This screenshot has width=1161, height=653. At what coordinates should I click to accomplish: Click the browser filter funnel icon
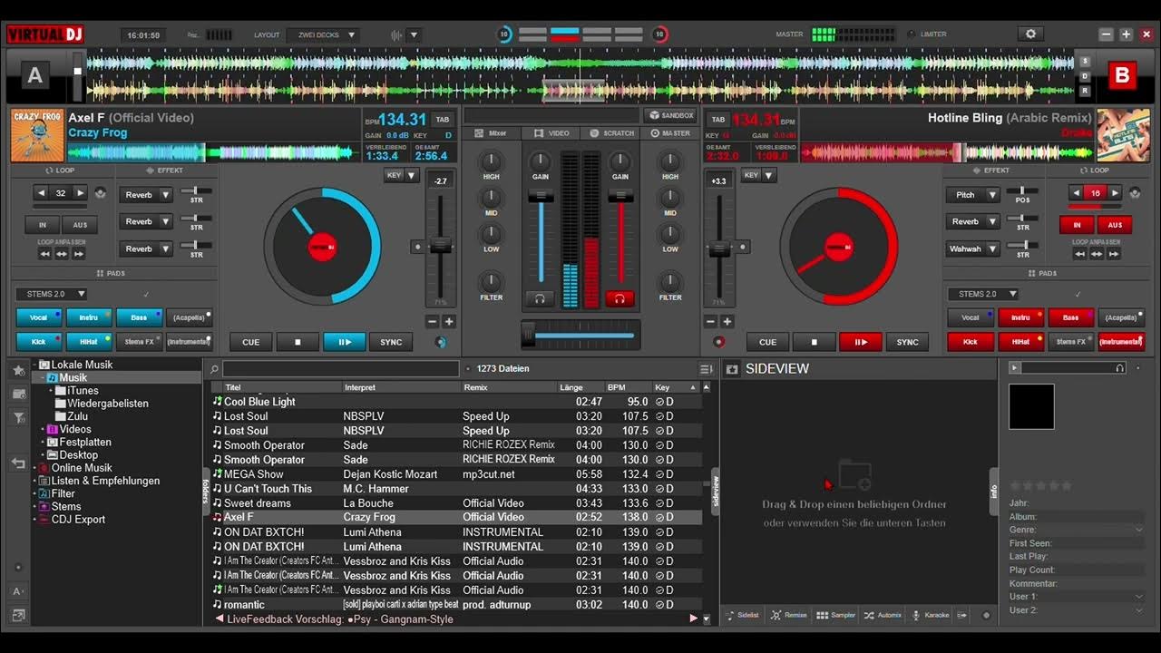[x=18, y=418]
